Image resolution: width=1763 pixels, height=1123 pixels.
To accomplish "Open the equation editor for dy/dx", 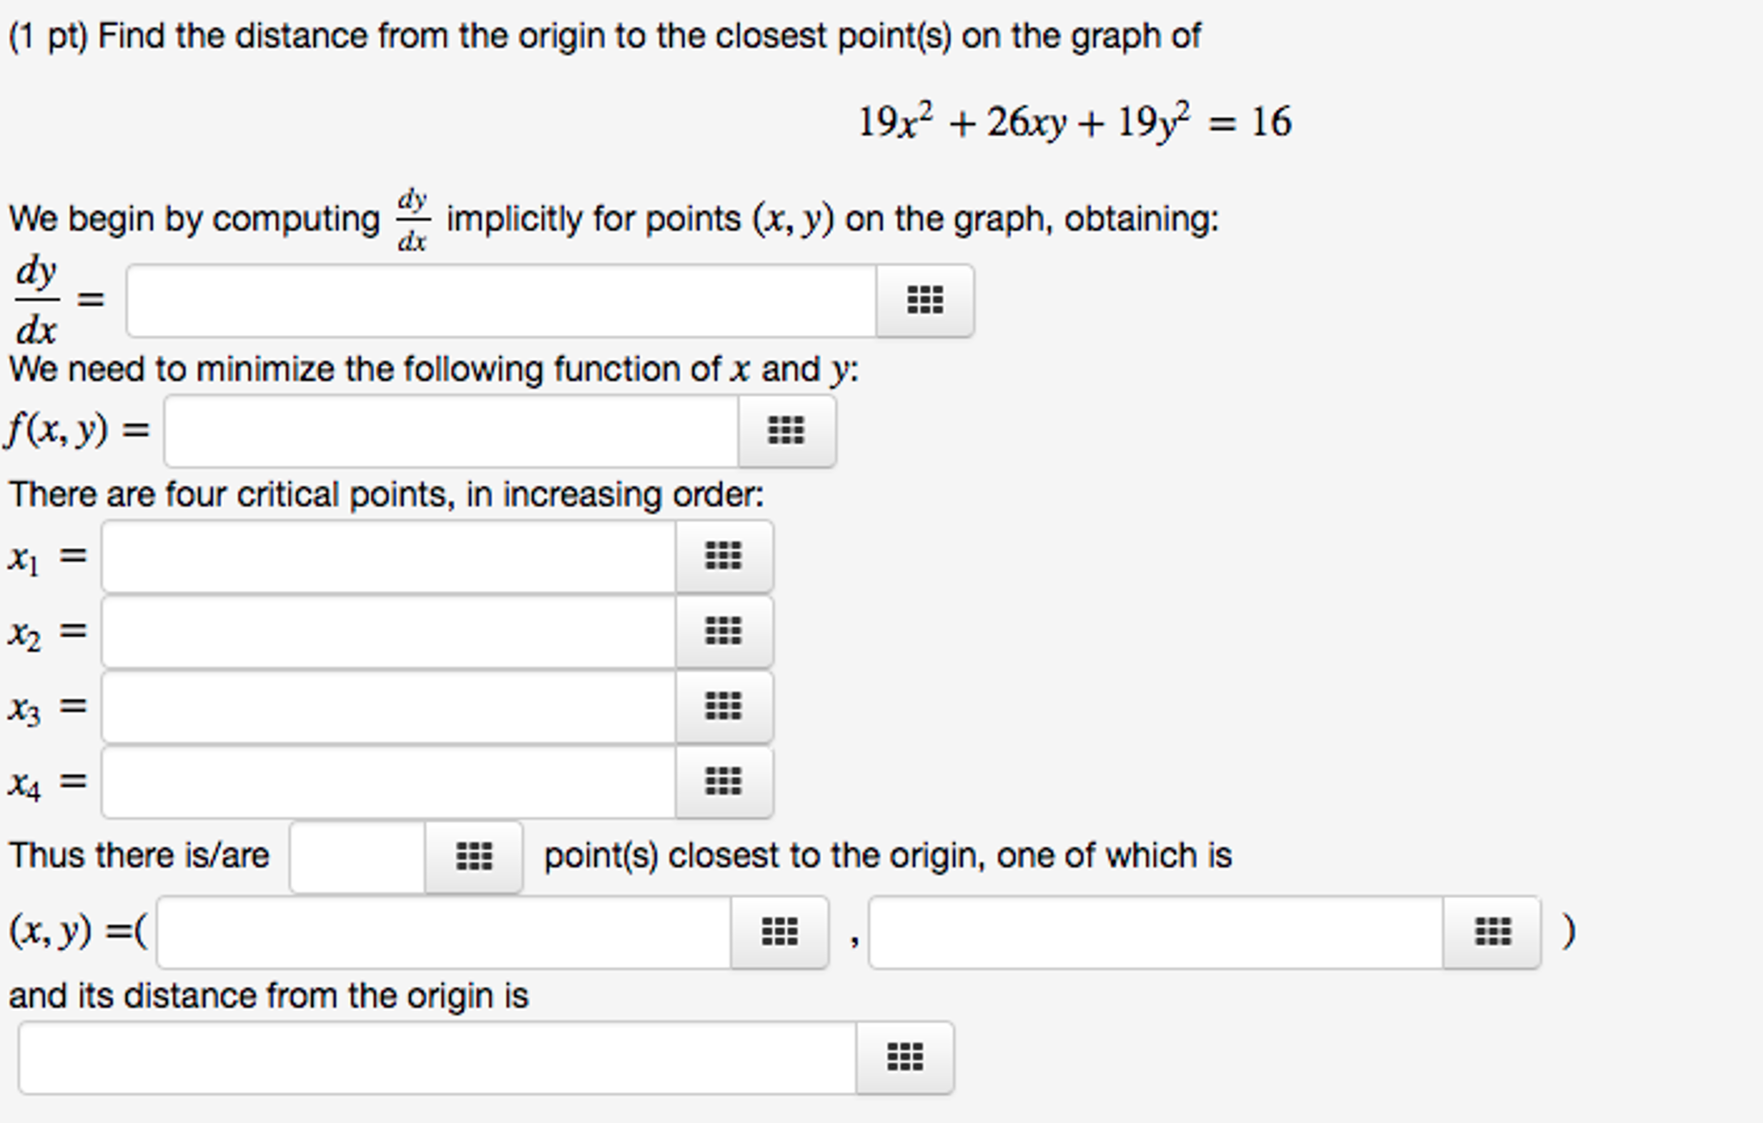I will point(924,300).
